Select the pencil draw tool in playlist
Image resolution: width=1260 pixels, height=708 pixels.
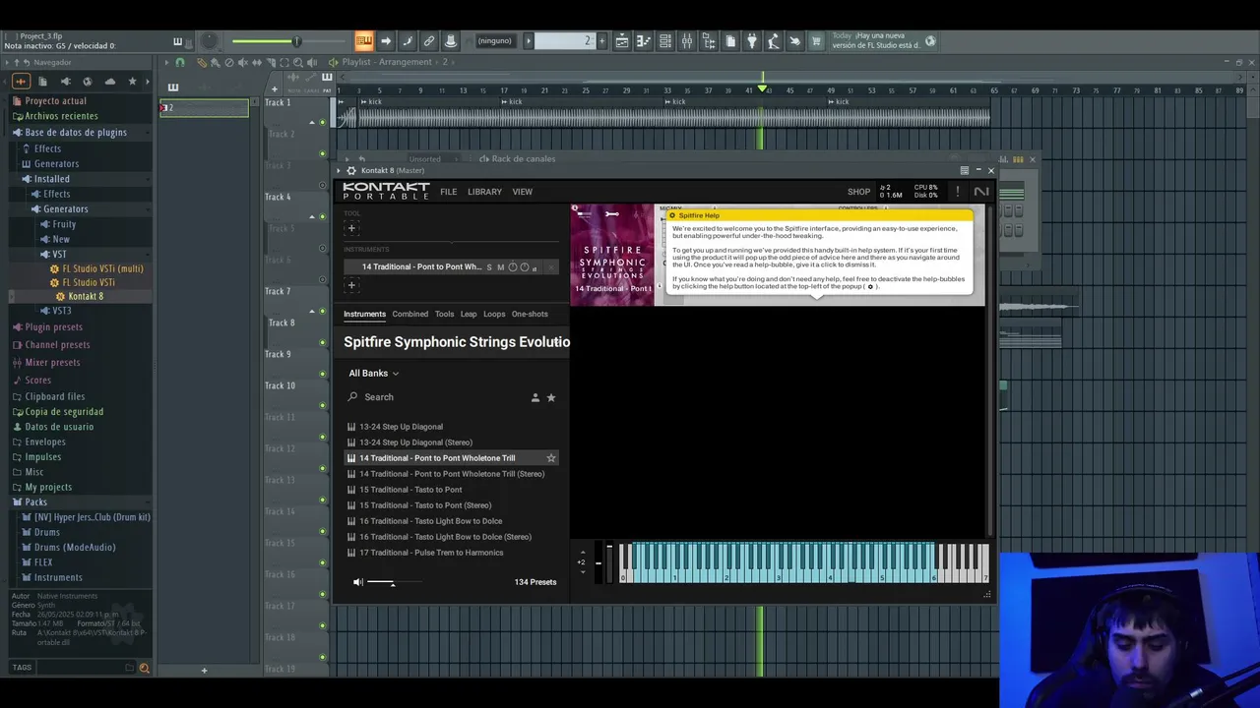(x=201, y=62)
